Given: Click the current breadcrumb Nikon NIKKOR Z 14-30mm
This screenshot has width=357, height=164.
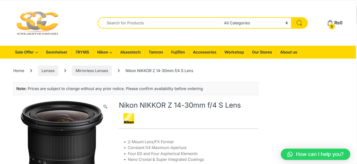Looking at the screenshot, I should pos(159,71).
